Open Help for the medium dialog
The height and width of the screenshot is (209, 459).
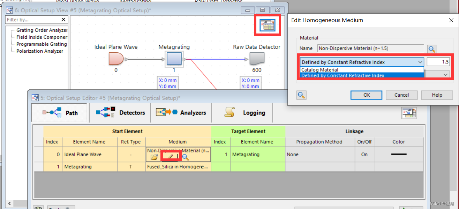(437, 95)
